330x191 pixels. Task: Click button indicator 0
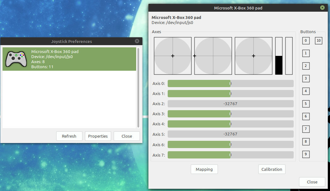coord(306,41)
